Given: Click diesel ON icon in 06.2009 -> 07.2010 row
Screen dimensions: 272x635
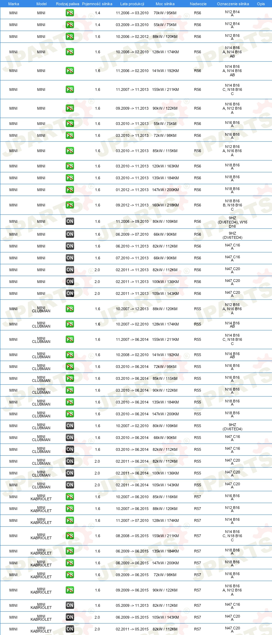Looking at the screenshot, I should tap(70, 234).
